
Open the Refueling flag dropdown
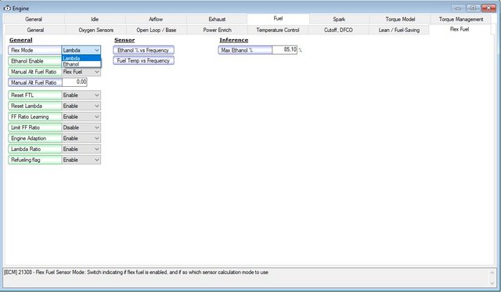97,160
